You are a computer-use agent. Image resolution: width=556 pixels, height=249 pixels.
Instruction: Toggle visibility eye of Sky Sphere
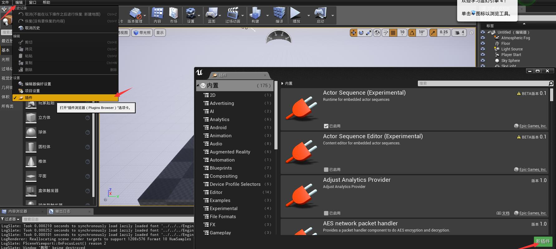tap(483, 61)
